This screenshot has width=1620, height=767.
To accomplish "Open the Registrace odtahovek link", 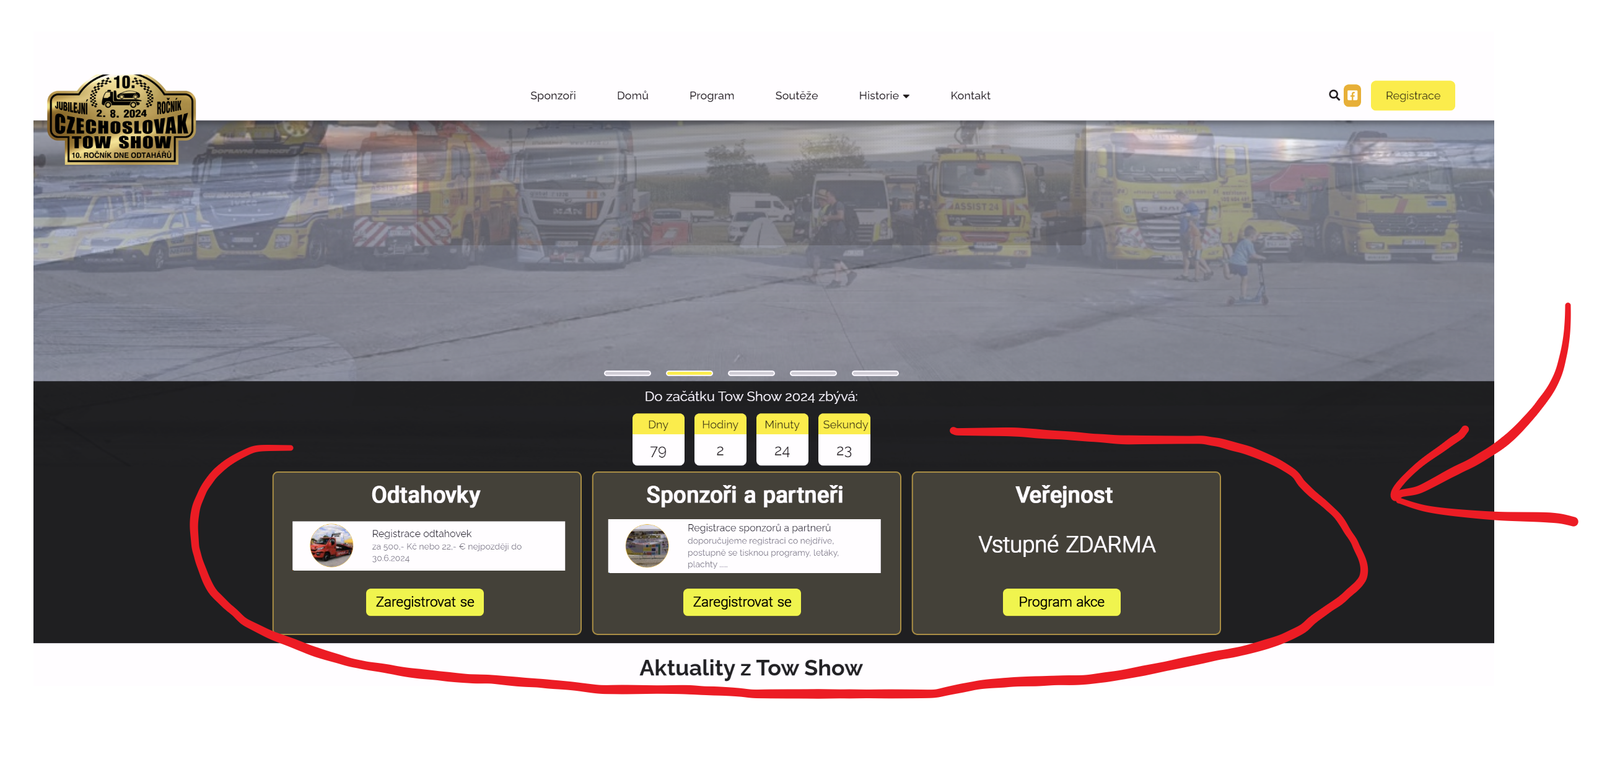I will (421, 533).
